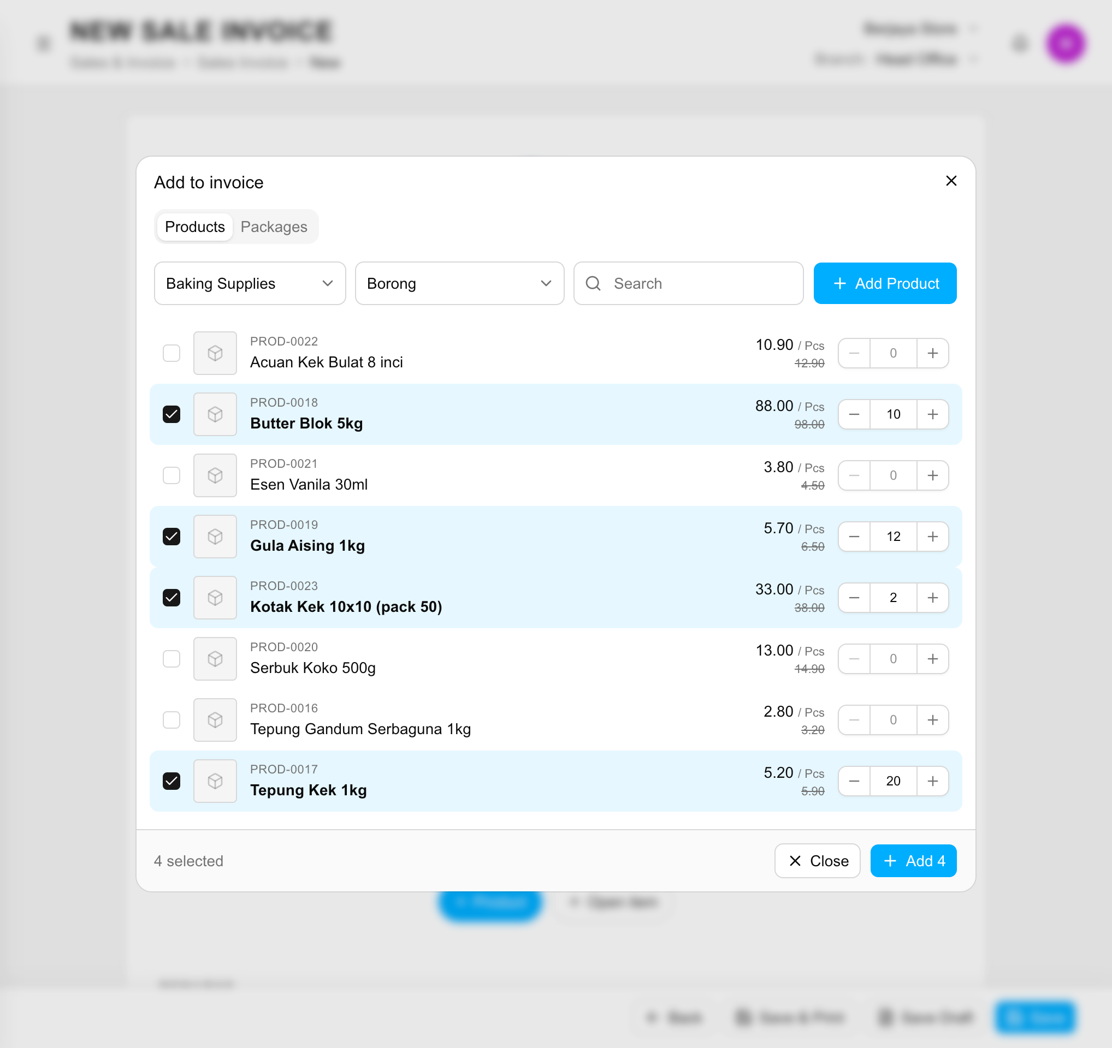Uncheck the Butter Blok 5kg checkbox
1112x1048 pixels.
[x=171, y=414]
